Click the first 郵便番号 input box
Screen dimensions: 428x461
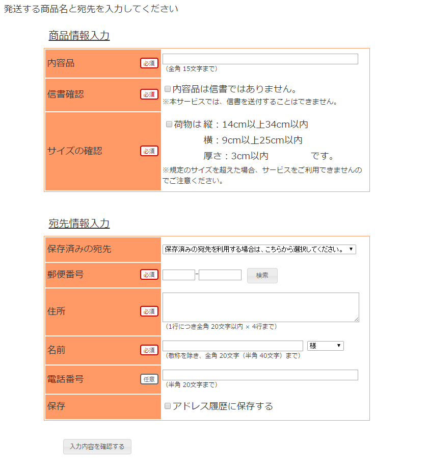tap(179, 275)
